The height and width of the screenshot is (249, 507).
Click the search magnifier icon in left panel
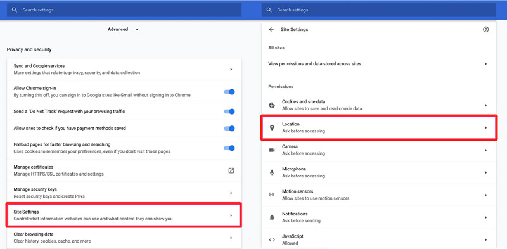(14, 10)
